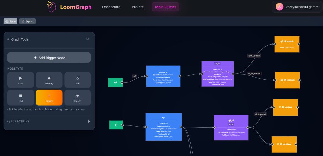
Task: Select the Main Quests tab
Action: click(x=166, y=7)
